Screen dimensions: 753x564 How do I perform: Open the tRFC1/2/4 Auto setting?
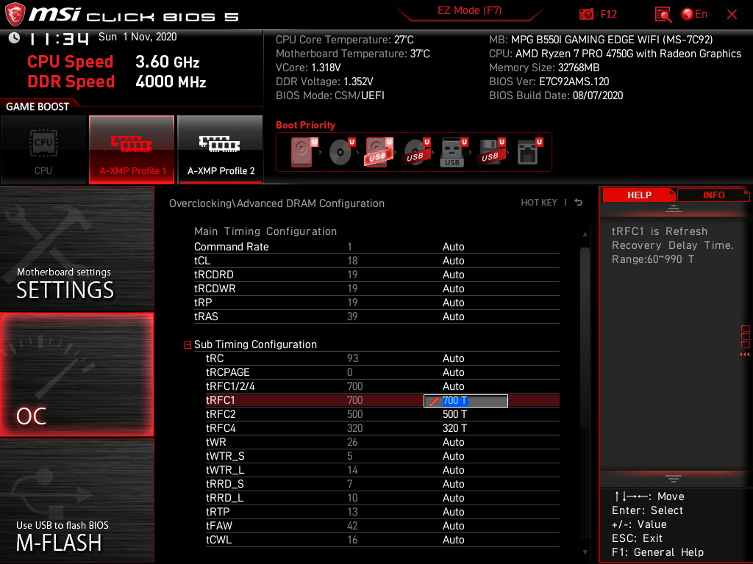coord(453,386)
